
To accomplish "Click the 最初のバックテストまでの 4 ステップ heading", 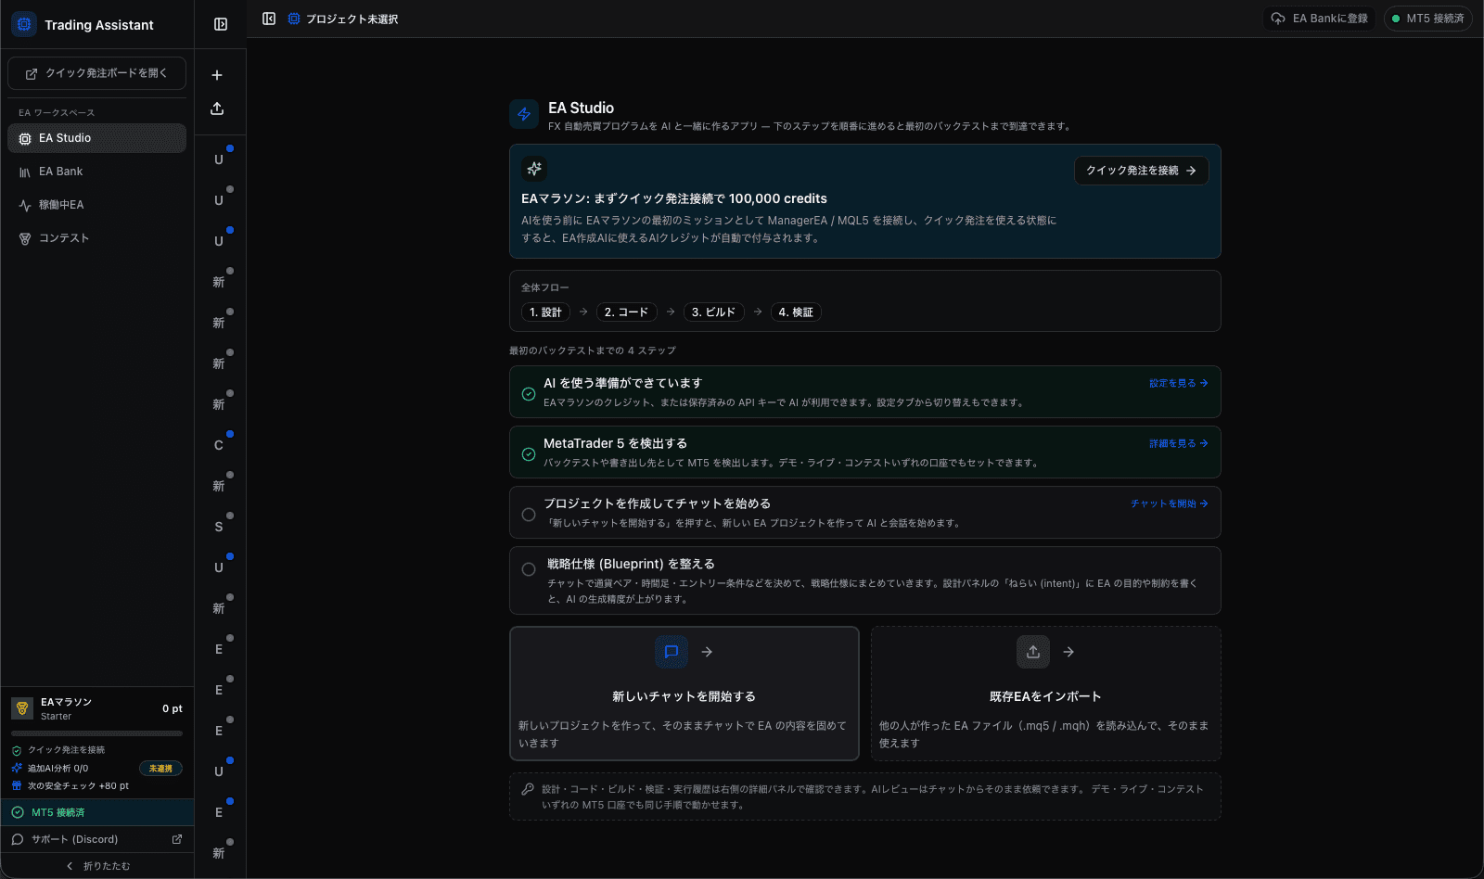I will point(593,350).
